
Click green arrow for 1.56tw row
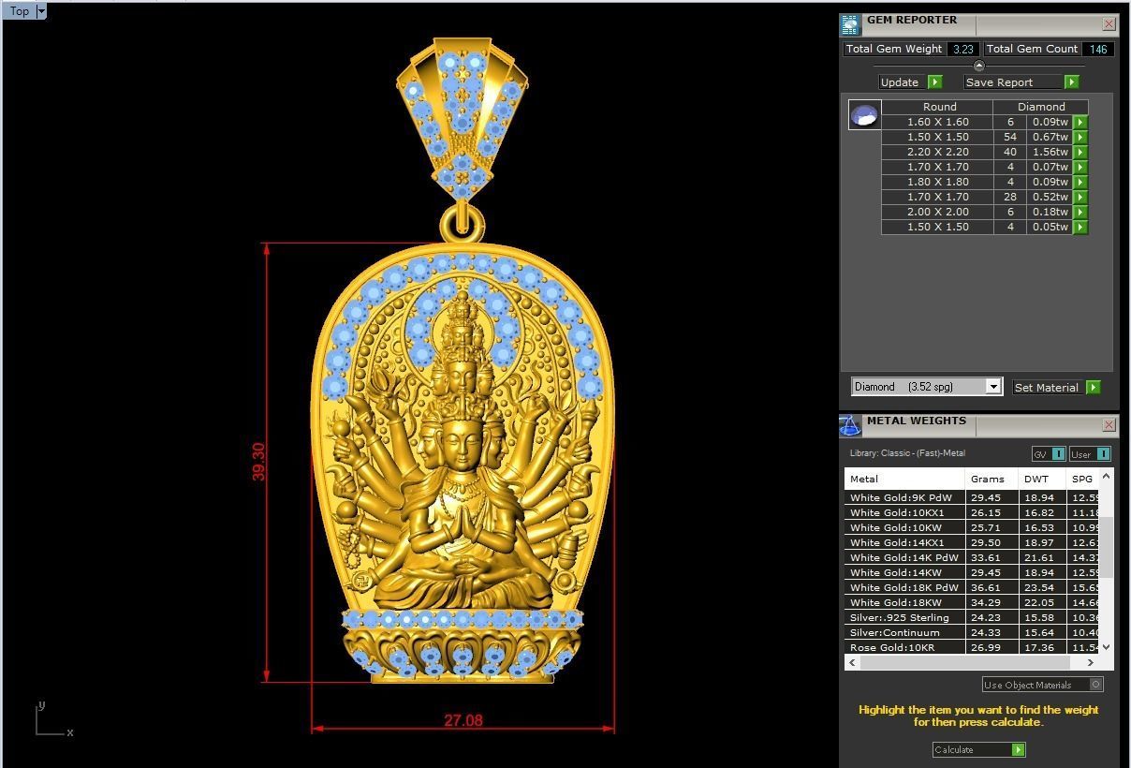point(1080,152)
